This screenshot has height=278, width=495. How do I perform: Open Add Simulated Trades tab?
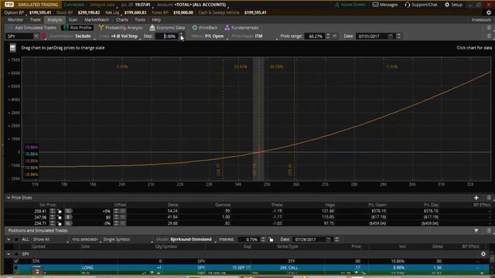tap(32, 28)
